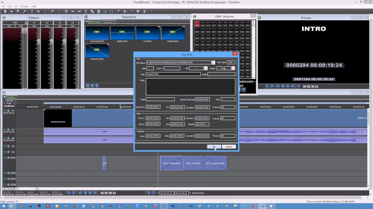Click the play button in Preview panel
Screen dimensions: 373x209
[272, 86]
